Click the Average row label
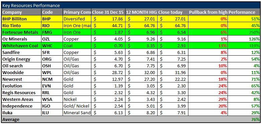 [11, 120]
